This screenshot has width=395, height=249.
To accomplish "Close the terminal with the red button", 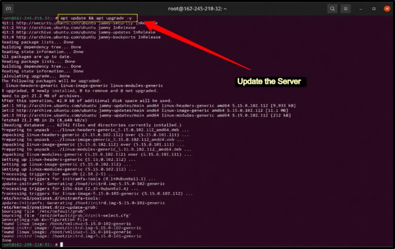I will (x=387, y=9).
